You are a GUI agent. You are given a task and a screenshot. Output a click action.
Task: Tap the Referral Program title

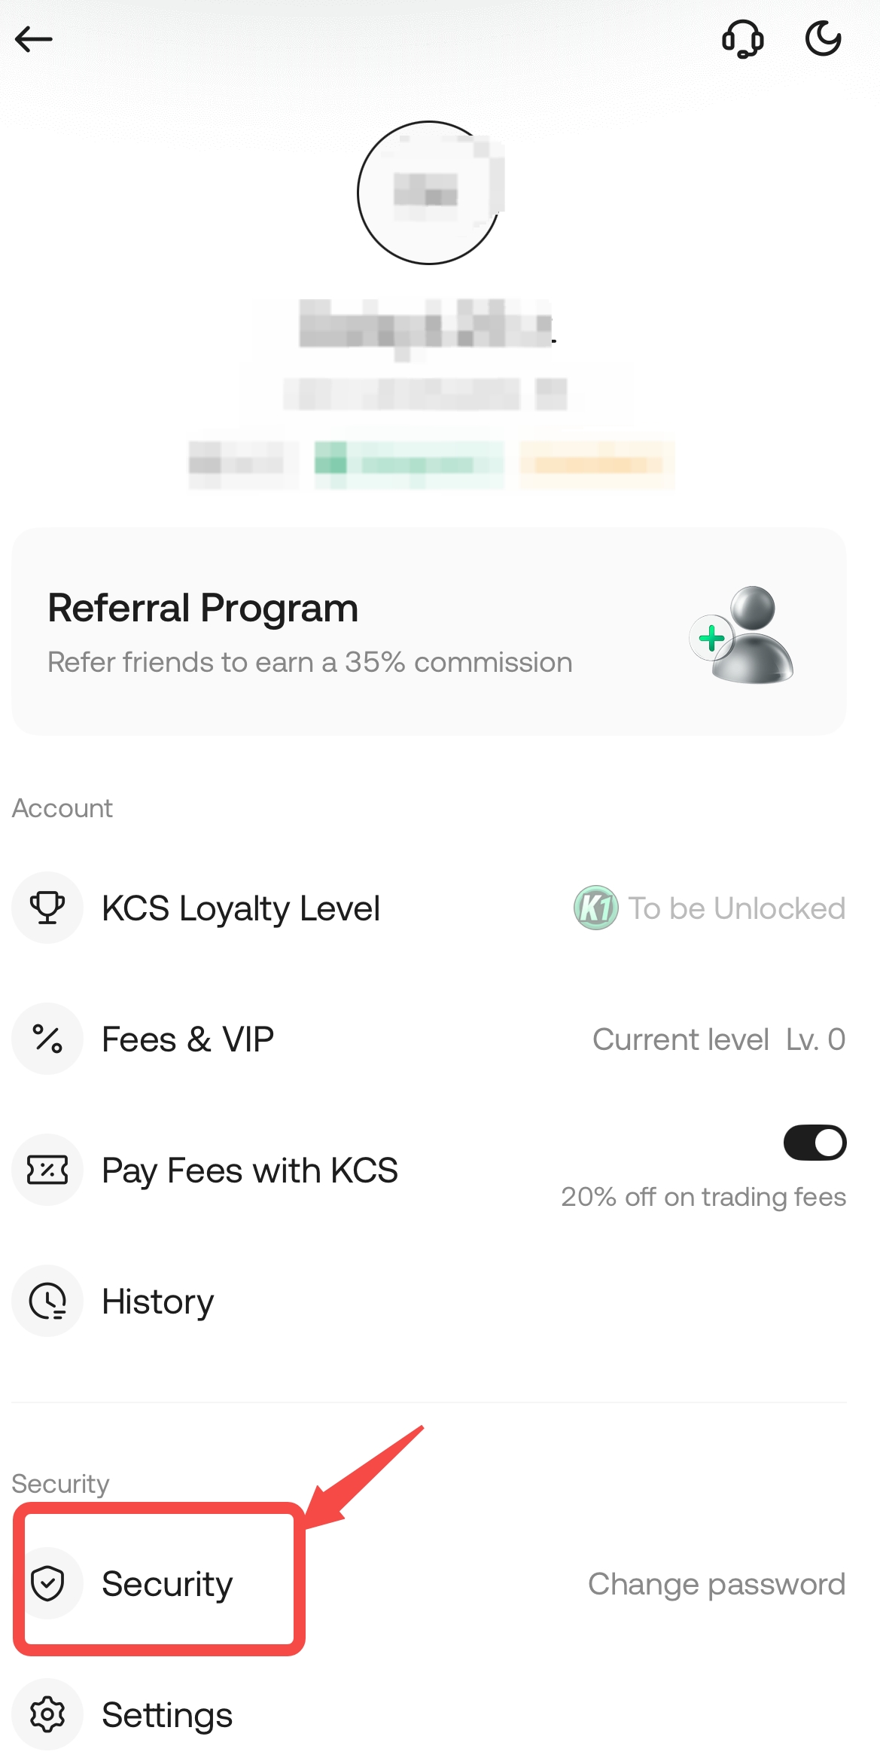[x=202, y=608]
